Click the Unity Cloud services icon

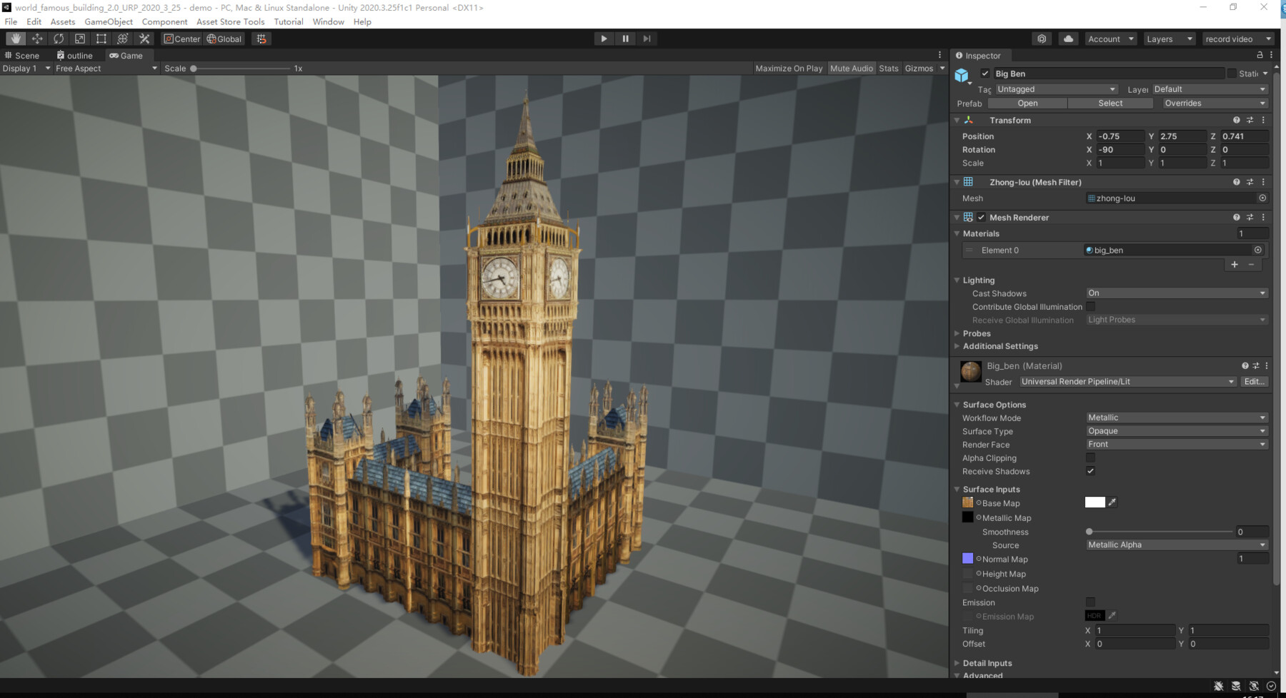pyautogui.click(x=1068, y=39)
